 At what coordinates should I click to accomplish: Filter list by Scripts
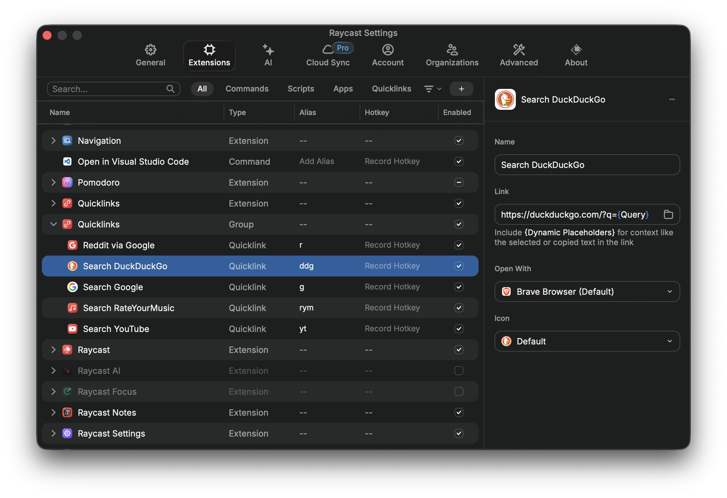(x=301, y=89)
